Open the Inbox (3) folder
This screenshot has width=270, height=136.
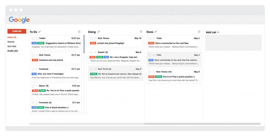click(x=12, y=37)
